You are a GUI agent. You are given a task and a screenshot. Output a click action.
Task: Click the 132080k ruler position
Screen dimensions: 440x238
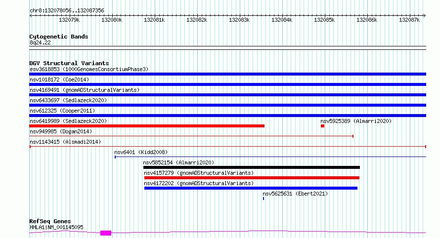[112, 20]
